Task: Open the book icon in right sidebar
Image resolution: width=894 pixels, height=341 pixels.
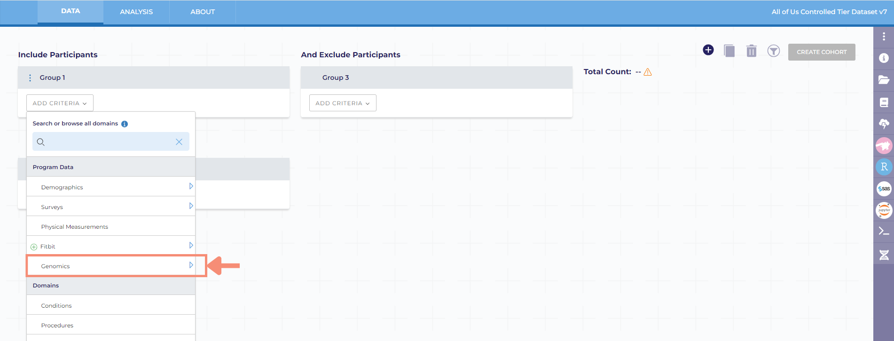Action: pyautogui.click(x=884, y=102)
